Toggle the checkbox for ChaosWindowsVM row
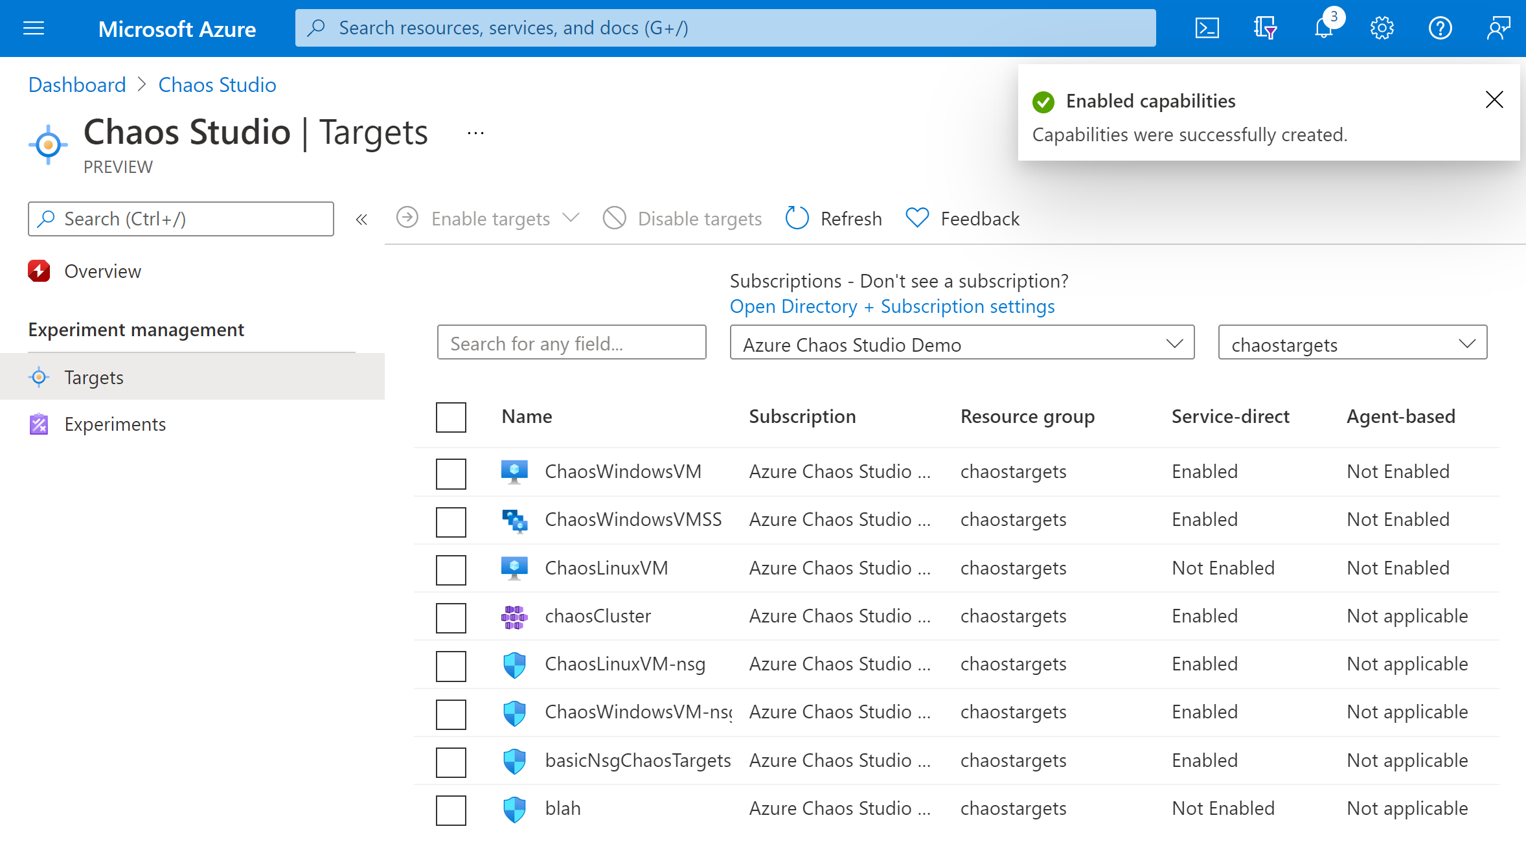The image size is (1526, 844). pyautogui.click(x=450, y=472)
